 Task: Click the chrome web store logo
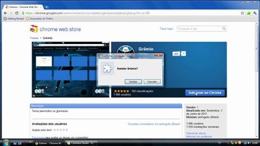55,29
